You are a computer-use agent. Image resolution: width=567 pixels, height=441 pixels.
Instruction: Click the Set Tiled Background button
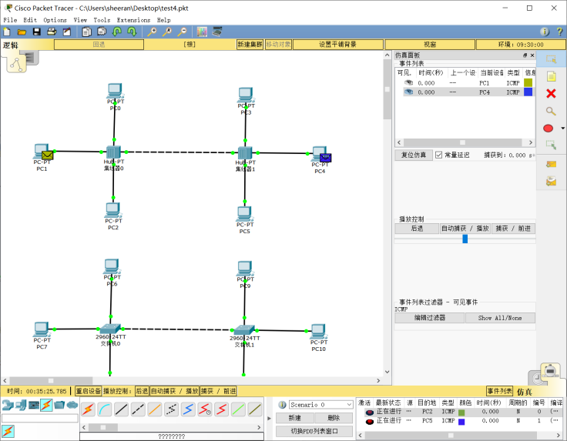pos(337,45)
